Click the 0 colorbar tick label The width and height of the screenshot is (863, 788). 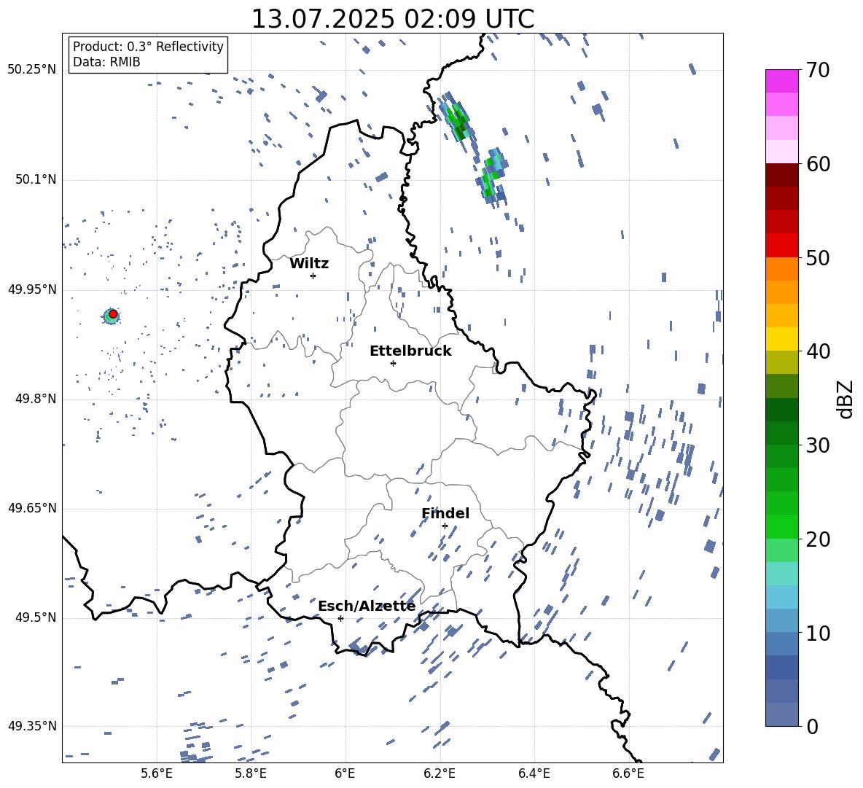pos(812,727)
